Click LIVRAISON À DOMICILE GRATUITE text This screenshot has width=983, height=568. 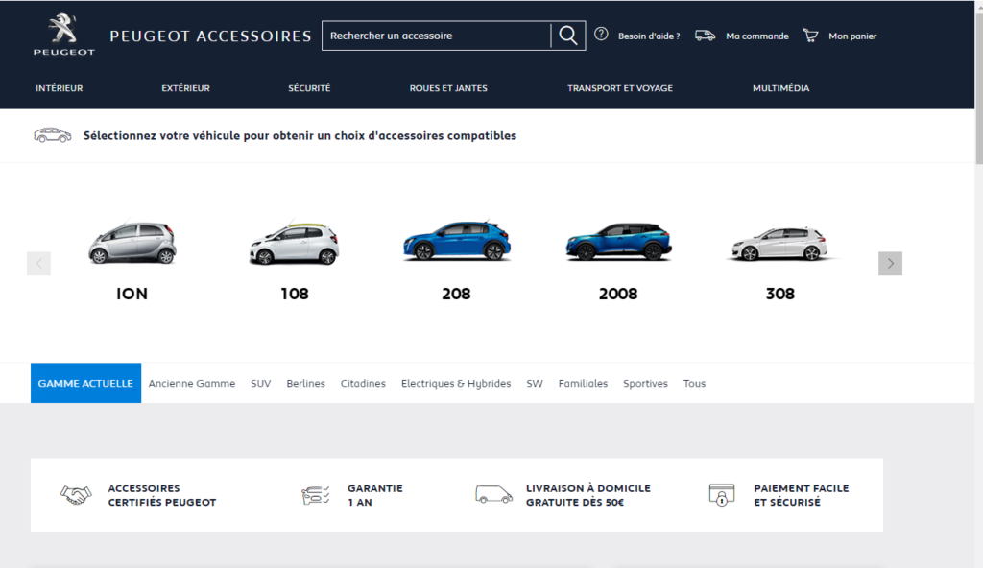(588, 495)
